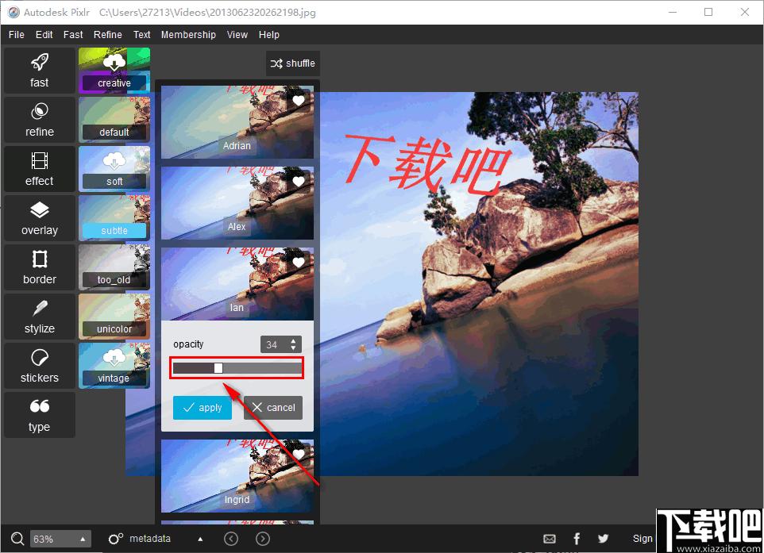764x553 pixels.
Task: Go to previous step arrow
Action: pos(231,539)
